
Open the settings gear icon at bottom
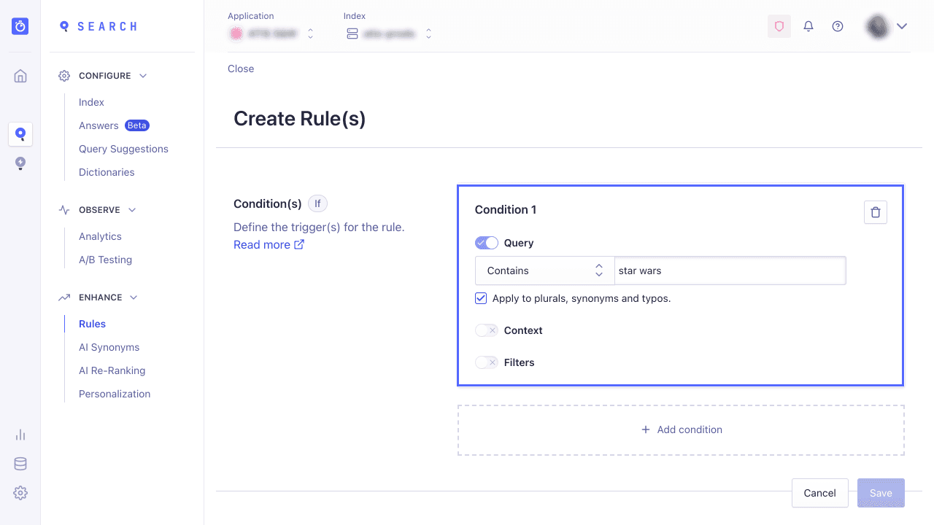[x=20, y=493]
